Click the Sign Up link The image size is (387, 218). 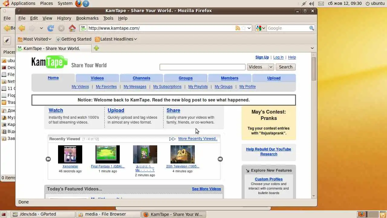[x=262, y=57]
